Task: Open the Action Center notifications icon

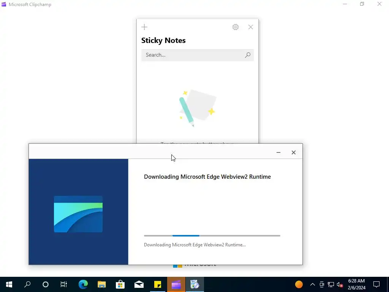Action: (376, 284)
